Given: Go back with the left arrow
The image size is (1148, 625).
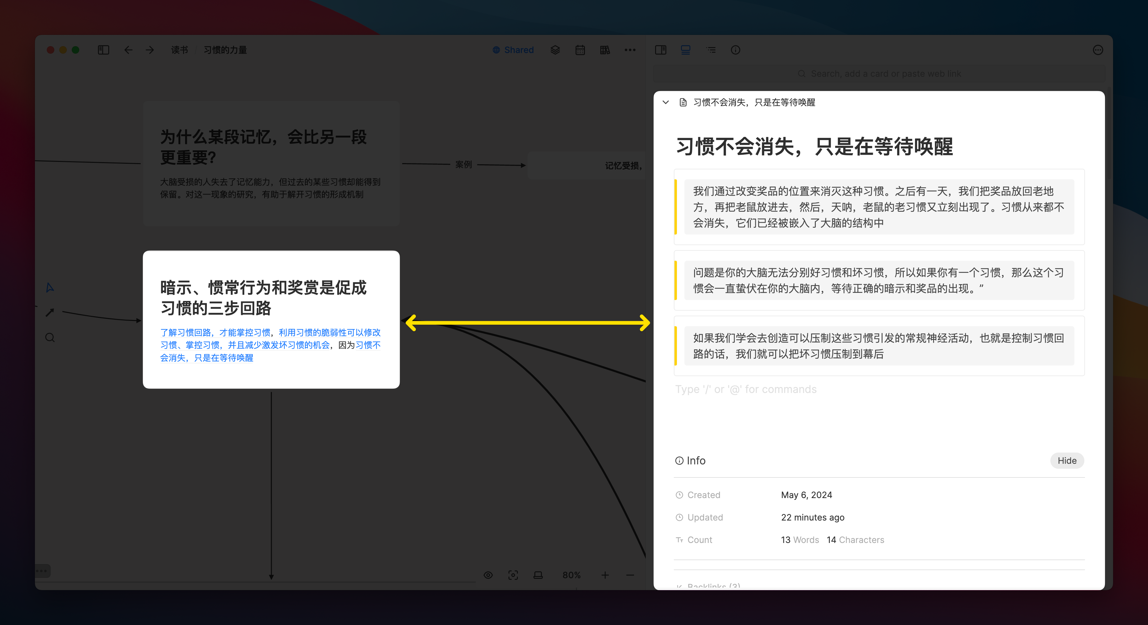Looking at the screenshot, I should (128, 50).
